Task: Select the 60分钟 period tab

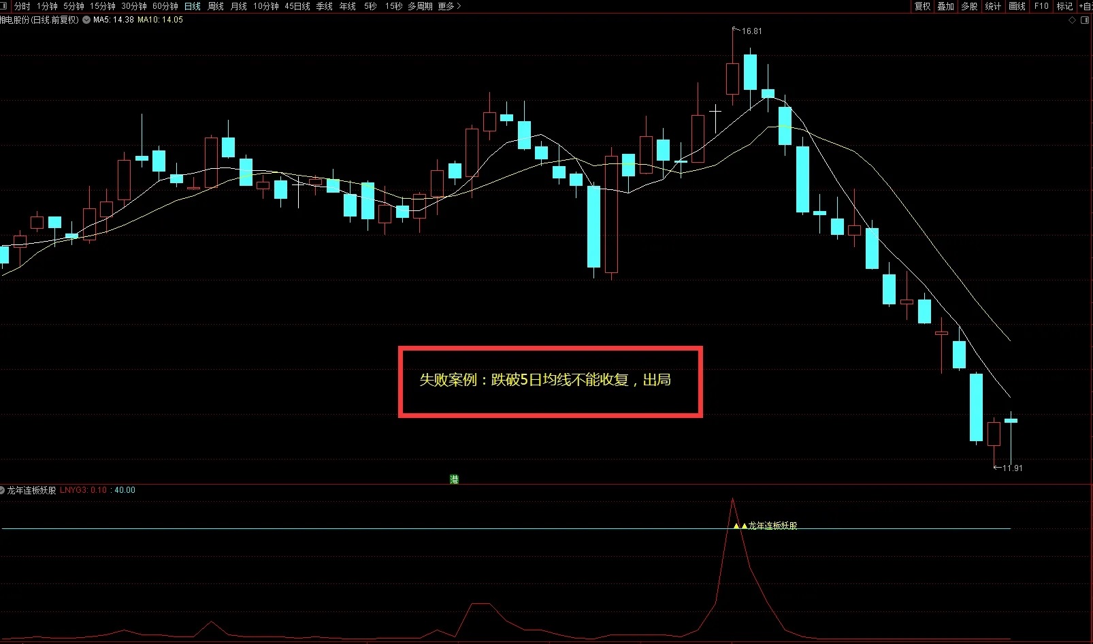Action: click(165, 6)
